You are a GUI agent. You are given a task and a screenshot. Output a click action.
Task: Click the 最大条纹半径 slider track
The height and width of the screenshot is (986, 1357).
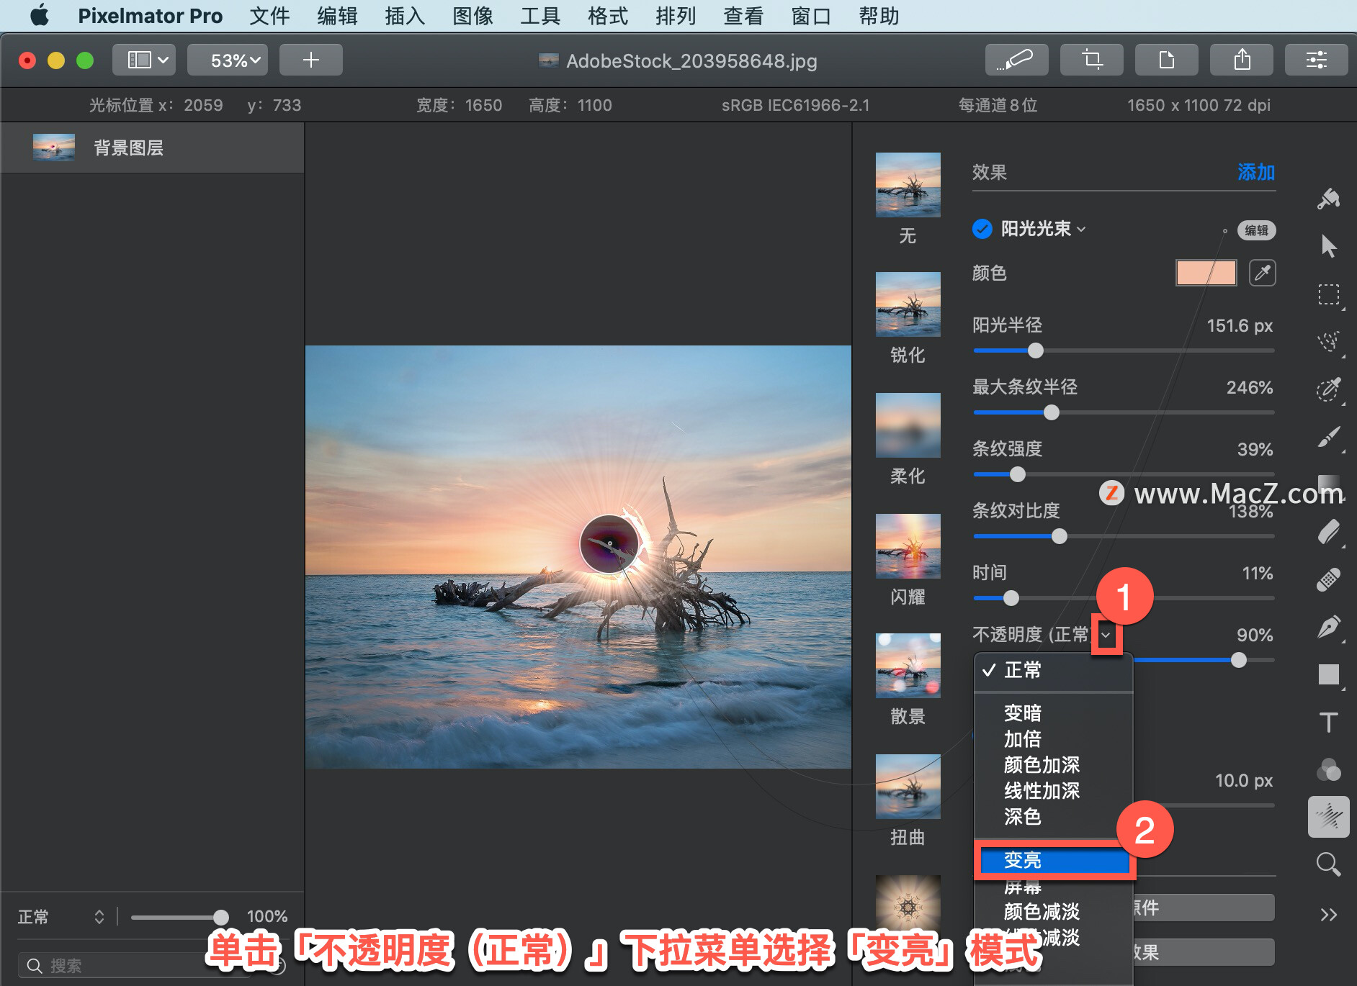click(x=1124, y=412)
